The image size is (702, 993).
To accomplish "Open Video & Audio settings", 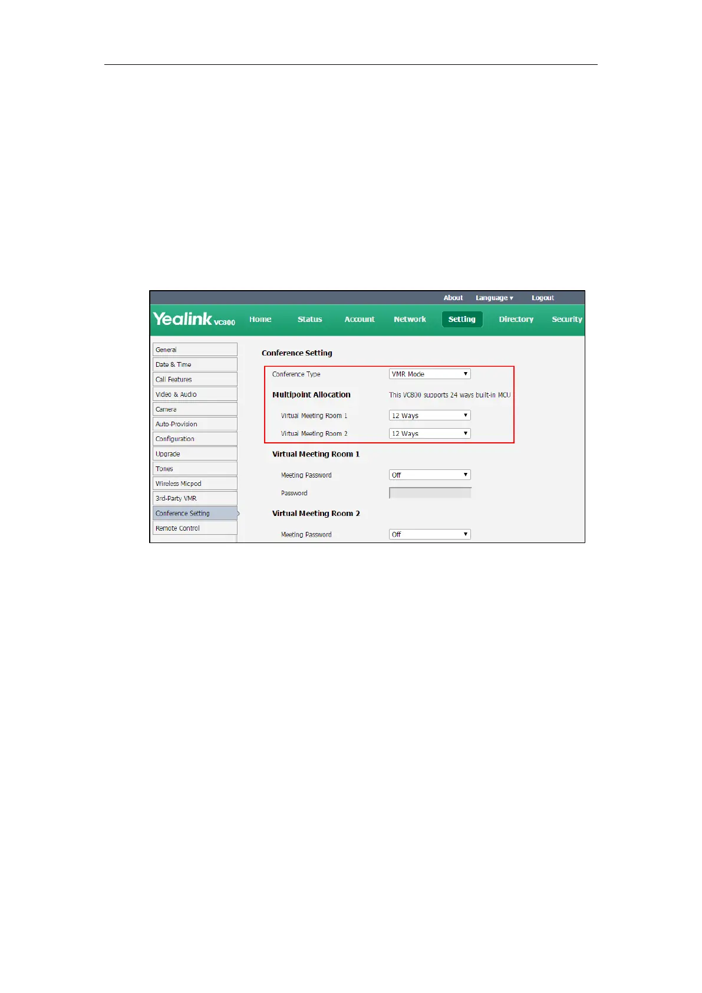I will pyautogui.click(x=195, y=394).
